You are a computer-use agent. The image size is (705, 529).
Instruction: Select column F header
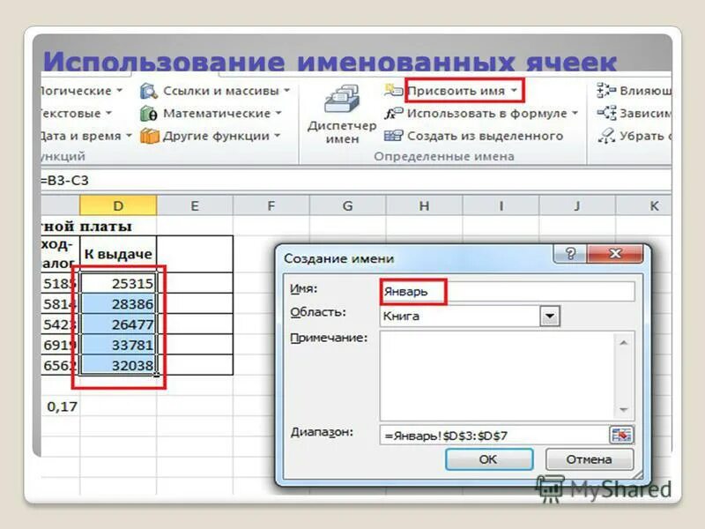click(271, 205)
